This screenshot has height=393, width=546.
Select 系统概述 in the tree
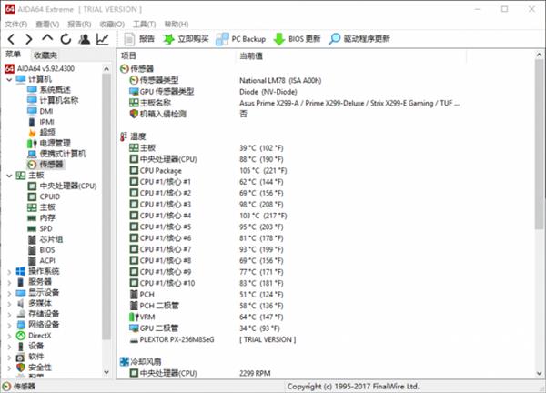point(49,90)
